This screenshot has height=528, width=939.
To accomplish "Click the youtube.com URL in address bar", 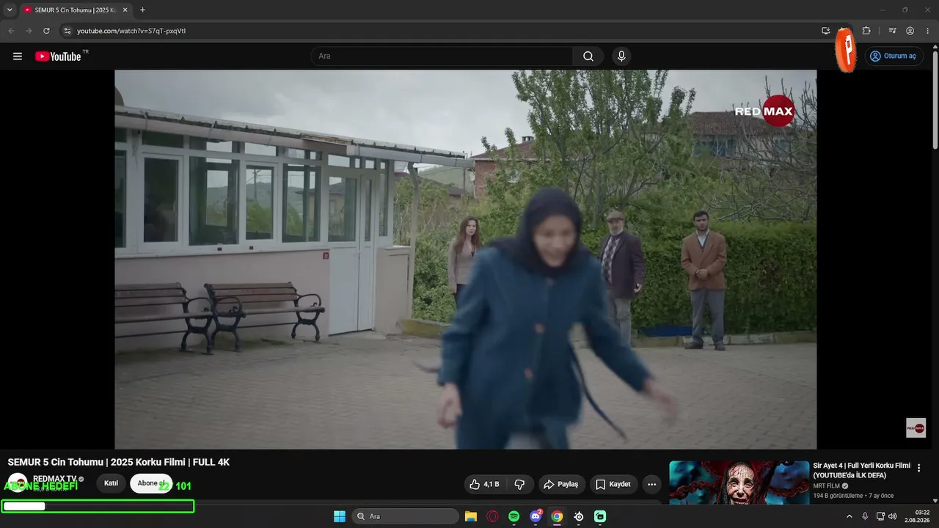I will 131,31.
